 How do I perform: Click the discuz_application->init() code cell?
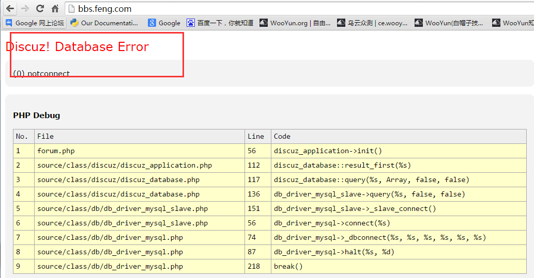coord(399,151)
